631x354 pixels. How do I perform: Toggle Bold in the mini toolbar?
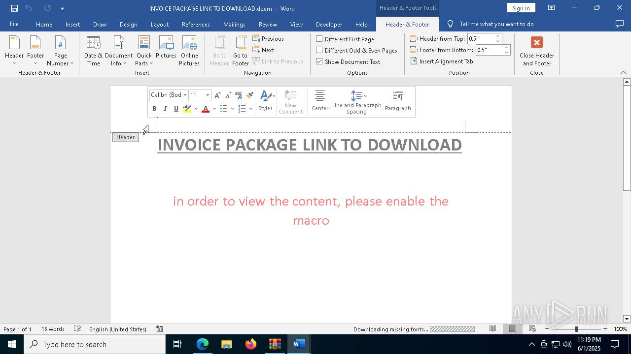coord(154,109)
